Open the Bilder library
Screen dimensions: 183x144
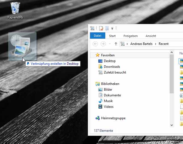pos(108,90)
